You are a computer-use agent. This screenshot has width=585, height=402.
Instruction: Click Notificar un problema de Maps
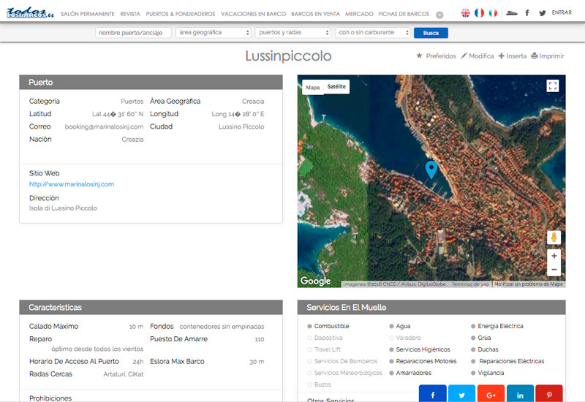[528, 284]
